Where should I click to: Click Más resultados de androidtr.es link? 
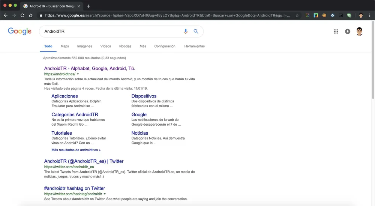click(x=76, y=150)
